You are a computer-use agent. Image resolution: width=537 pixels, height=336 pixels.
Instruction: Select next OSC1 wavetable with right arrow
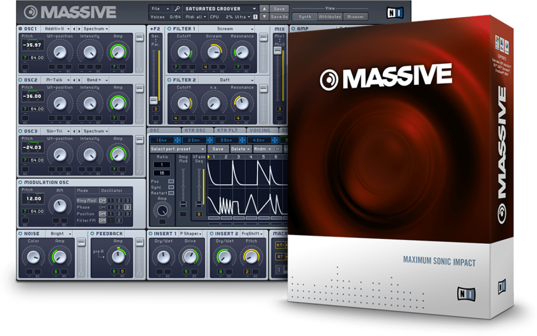[x=79, y=29]
